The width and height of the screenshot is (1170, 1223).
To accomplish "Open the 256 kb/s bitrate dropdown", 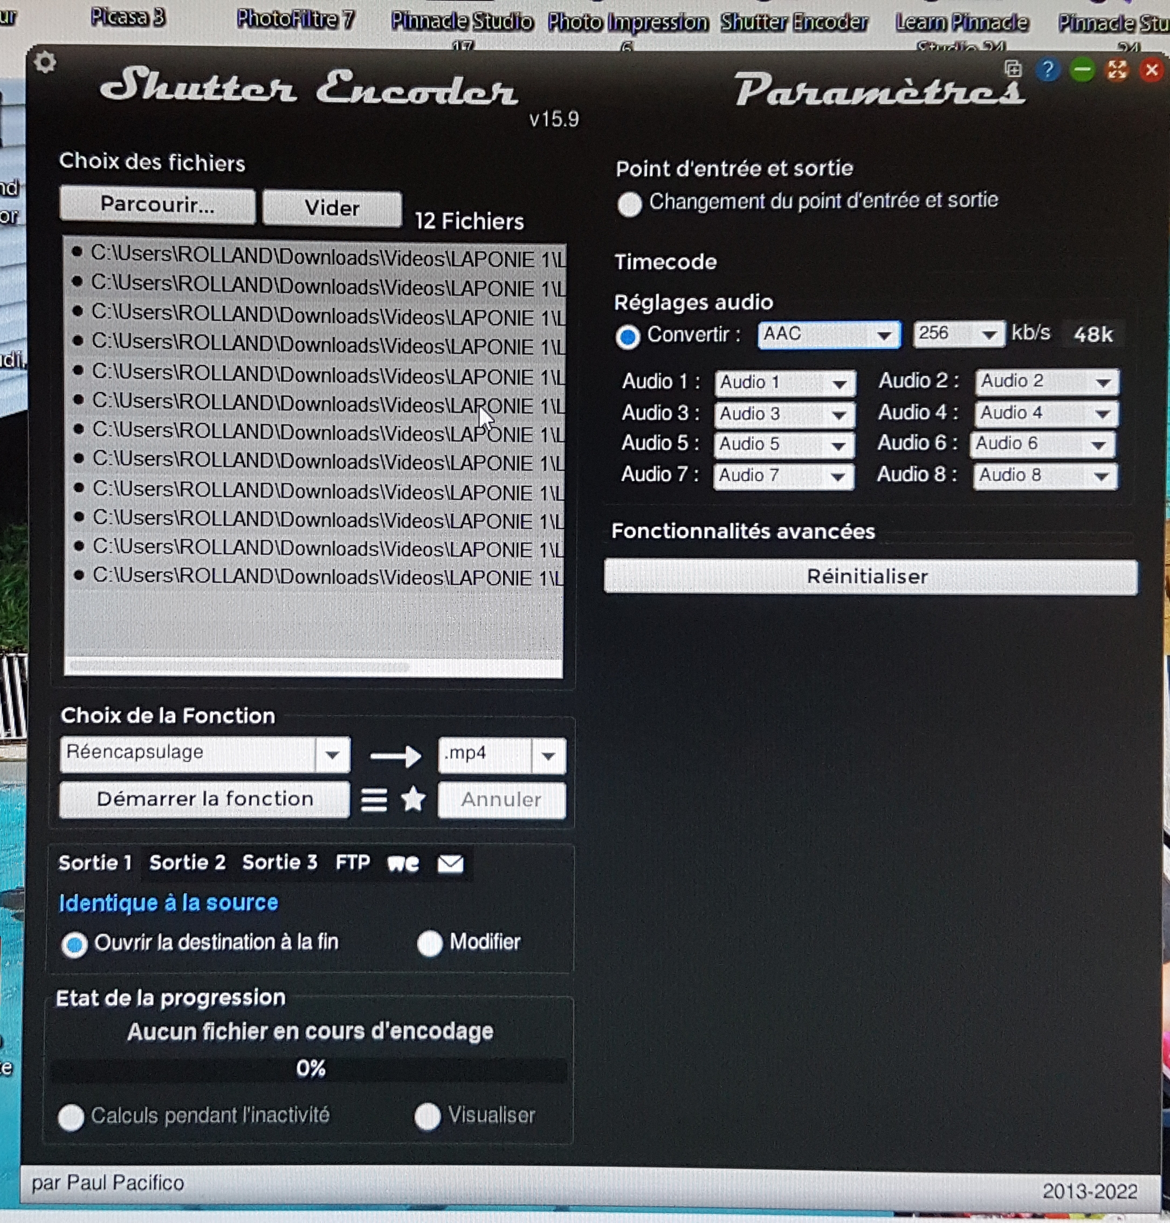I will (959, 334).
